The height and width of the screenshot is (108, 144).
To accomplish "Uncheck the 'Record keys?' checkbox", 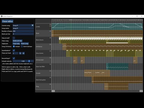I will pyautogui.click(x=14, y=58).
